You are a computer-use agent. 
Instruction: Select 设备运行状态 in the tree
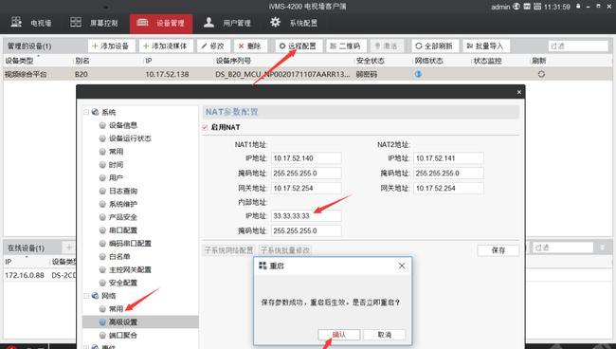pos(130,138)
